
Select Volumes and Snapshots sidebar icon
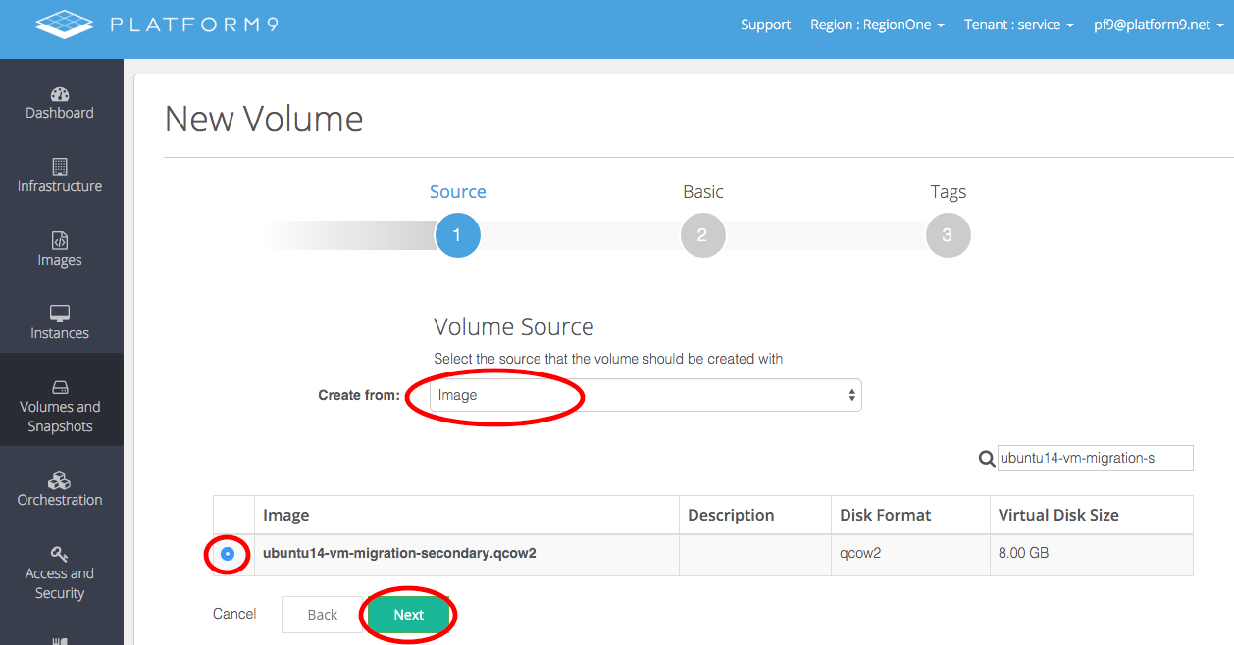coord(60,388)
